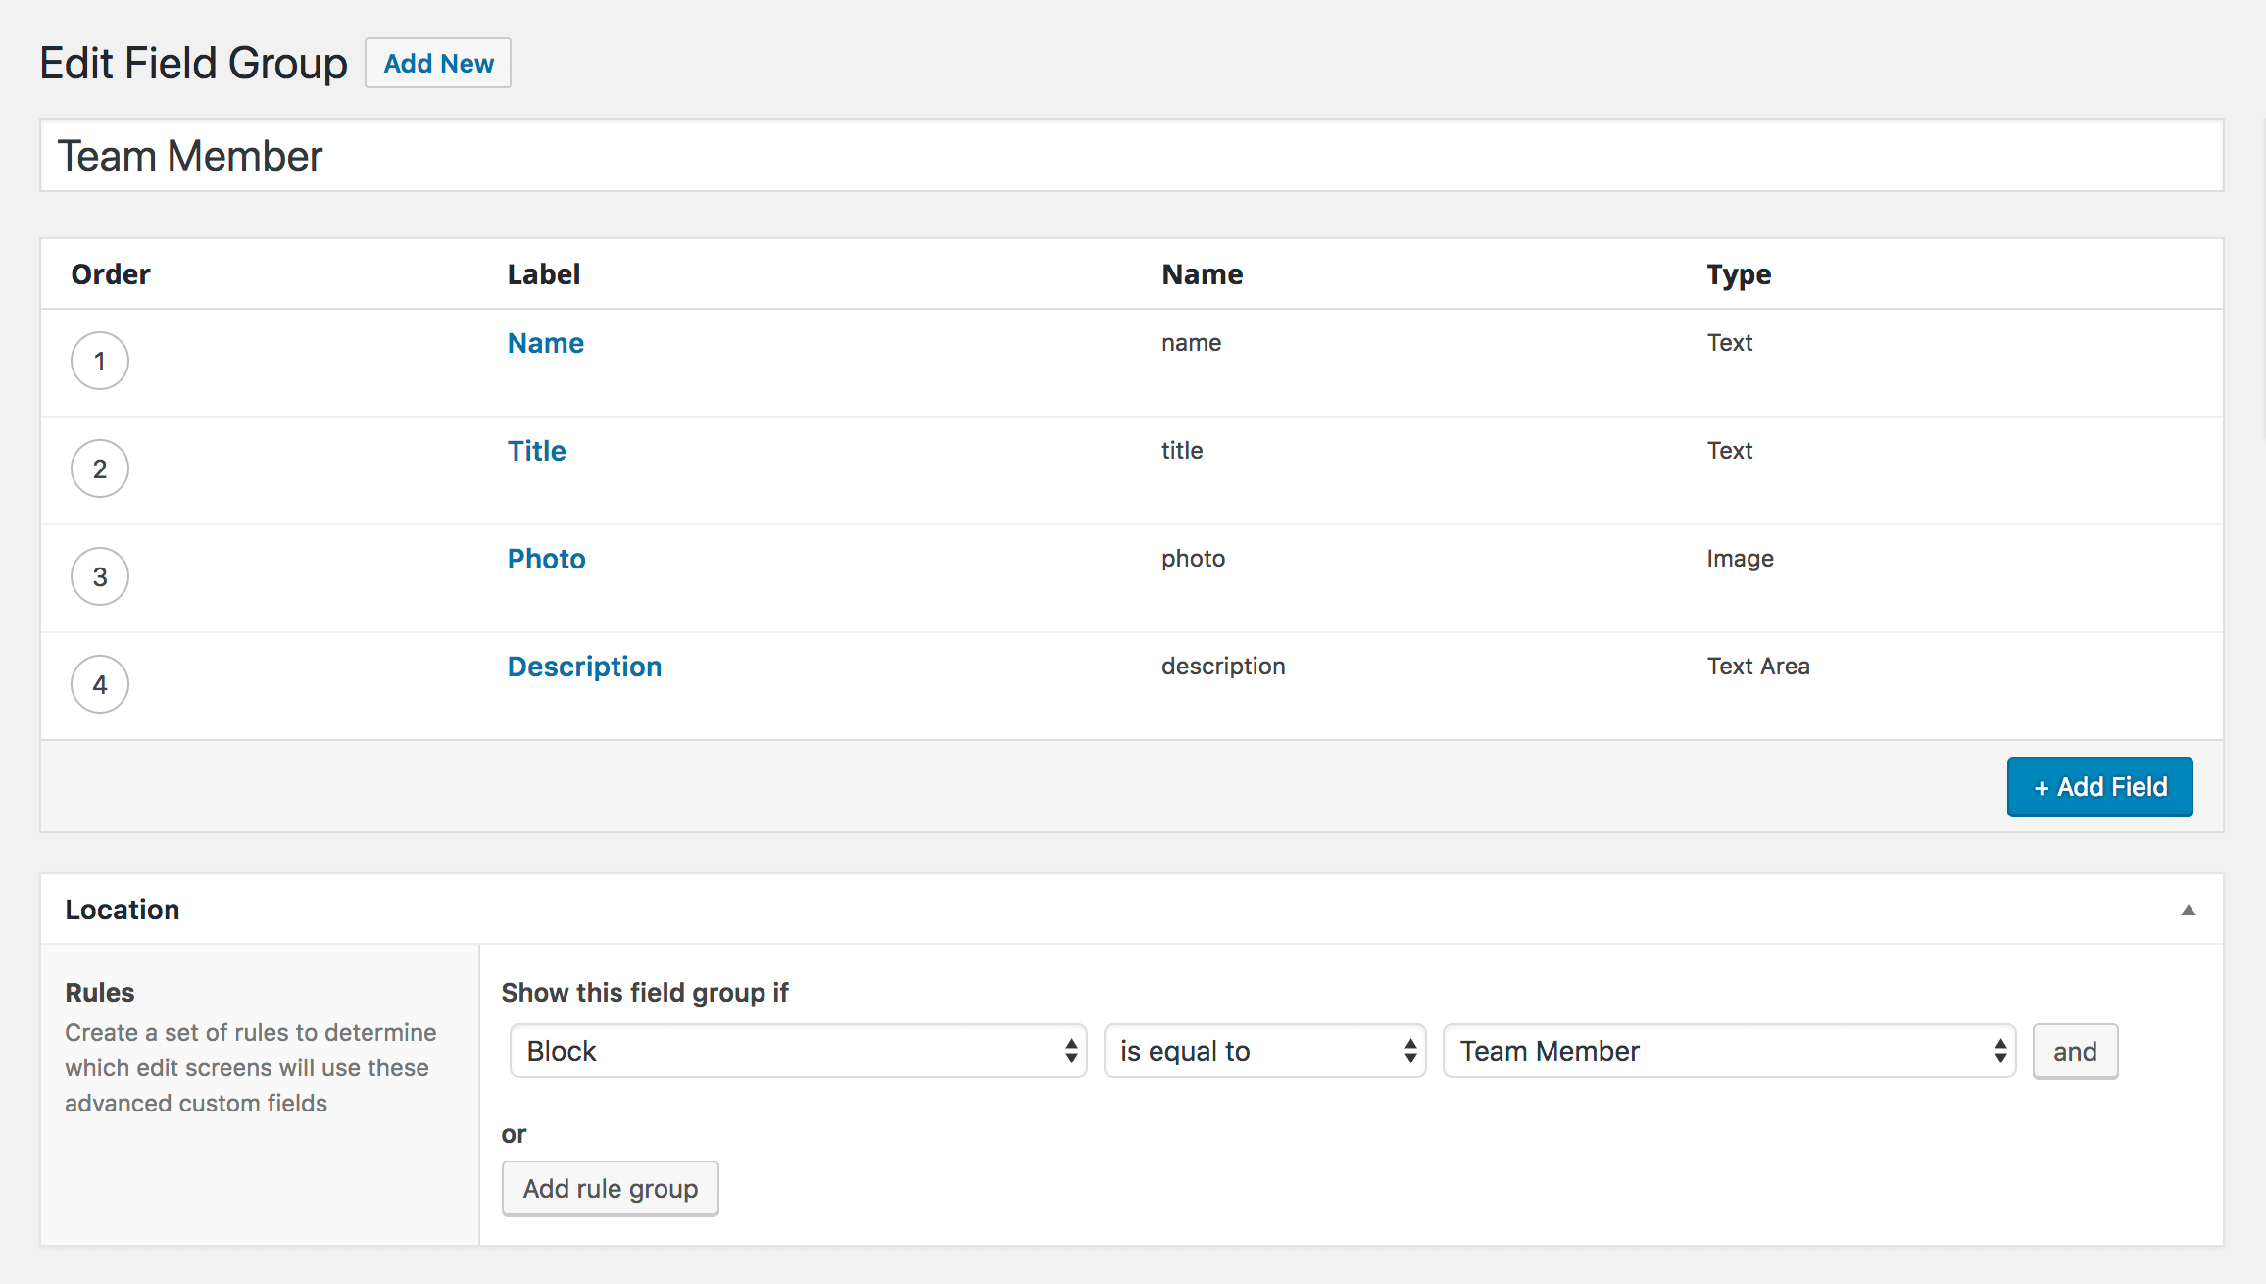Click the Team Member group title input
The image size is (2266, 1284).
pos(1131,155)
